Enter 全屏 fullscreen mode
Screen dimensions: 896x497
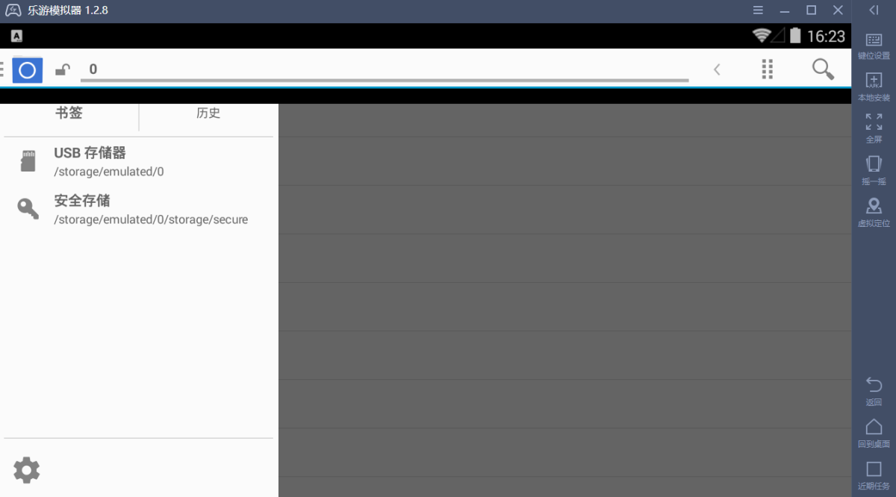tap(874, 128)
